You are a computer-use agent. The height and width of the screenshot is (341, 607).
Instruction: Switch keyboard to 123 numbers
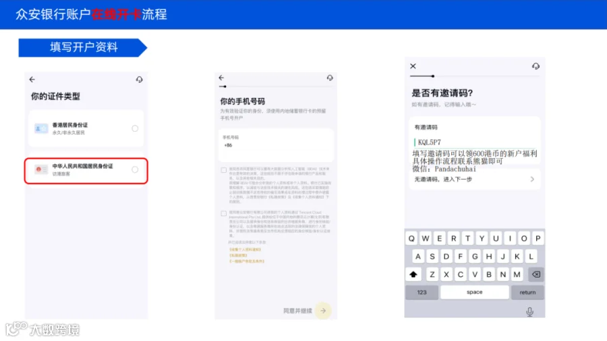click(422, 292)
